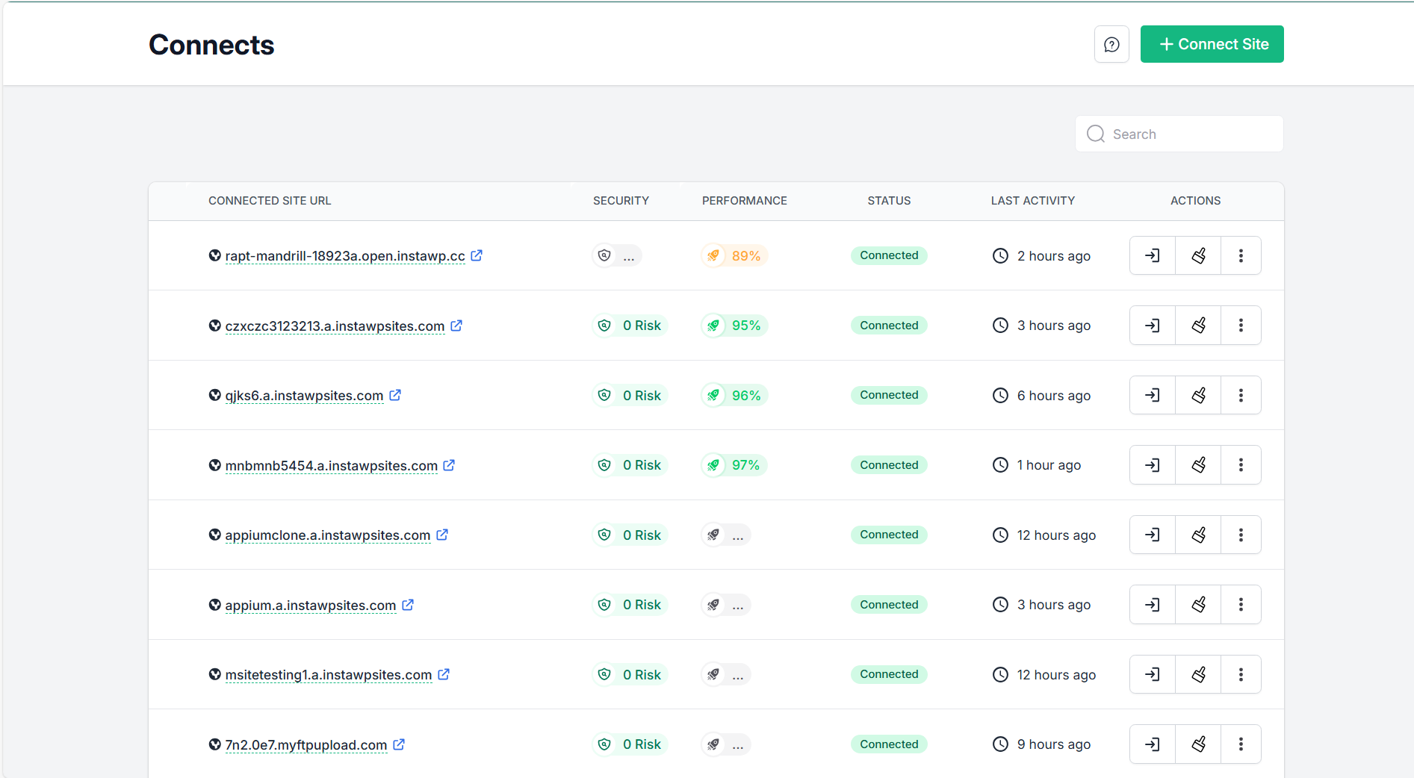The height and width of the screenshot is (778, 1414).
Task: Click auto-login icon for appiumclone row
Action: pyautogui.click(x=1153, y=535)
